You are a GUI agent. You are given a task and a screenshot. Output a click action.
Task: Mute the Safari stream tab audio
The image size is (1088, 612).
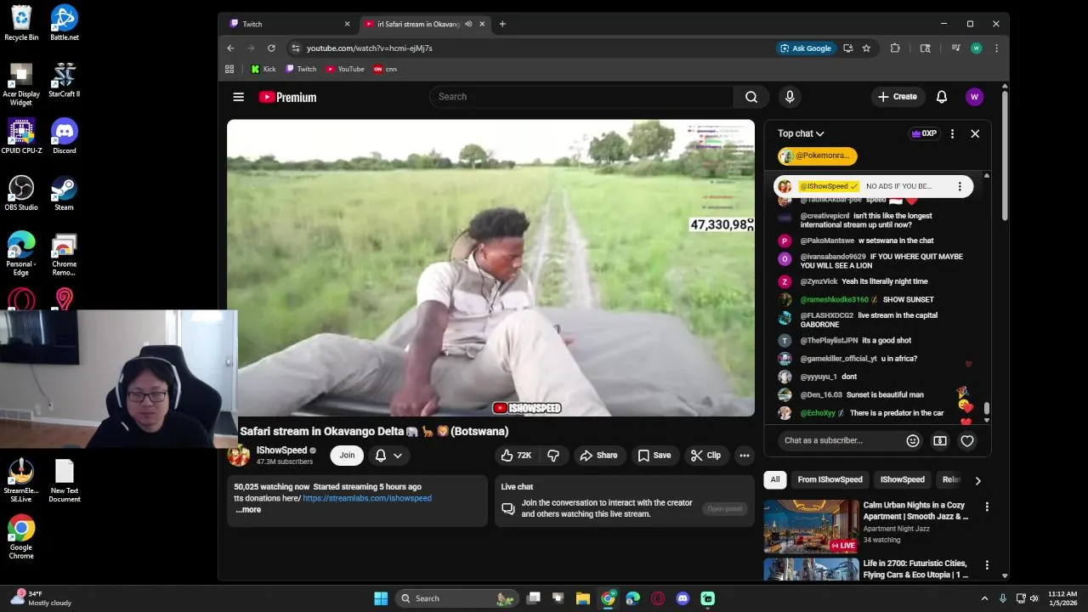click(x=468, y=24)
